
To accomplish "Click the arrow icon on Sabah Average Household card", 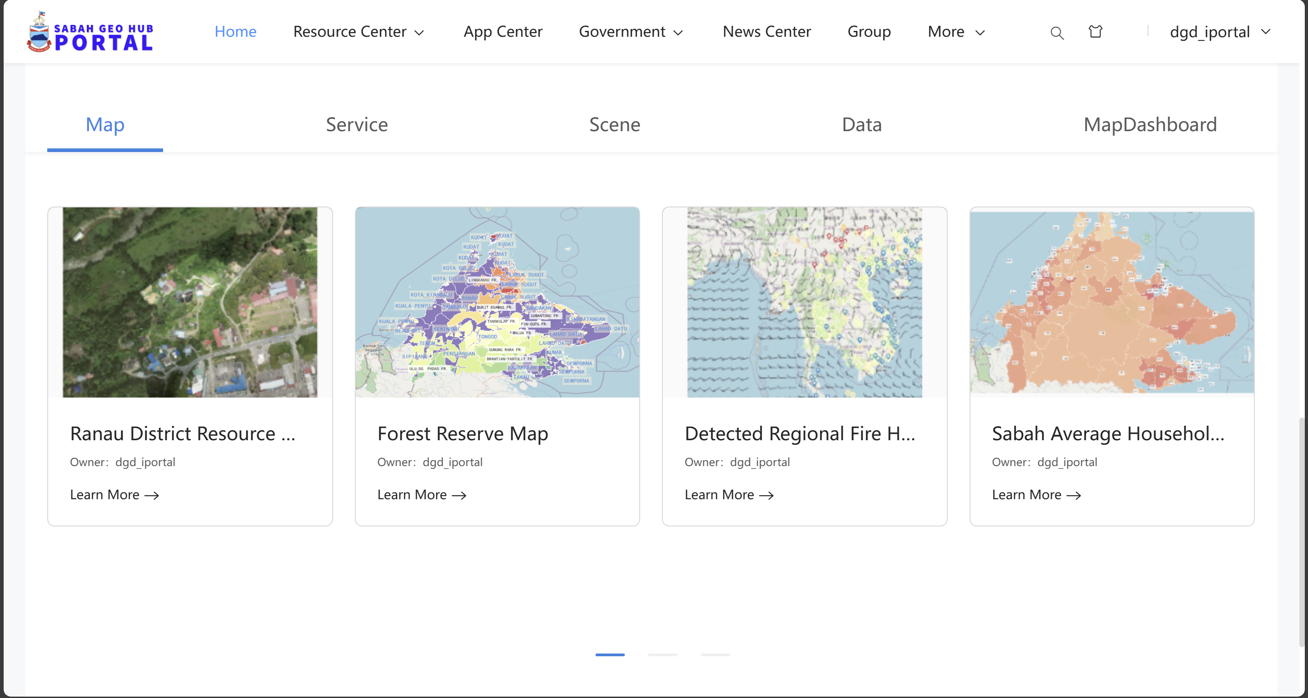I will pos(1074,496).
